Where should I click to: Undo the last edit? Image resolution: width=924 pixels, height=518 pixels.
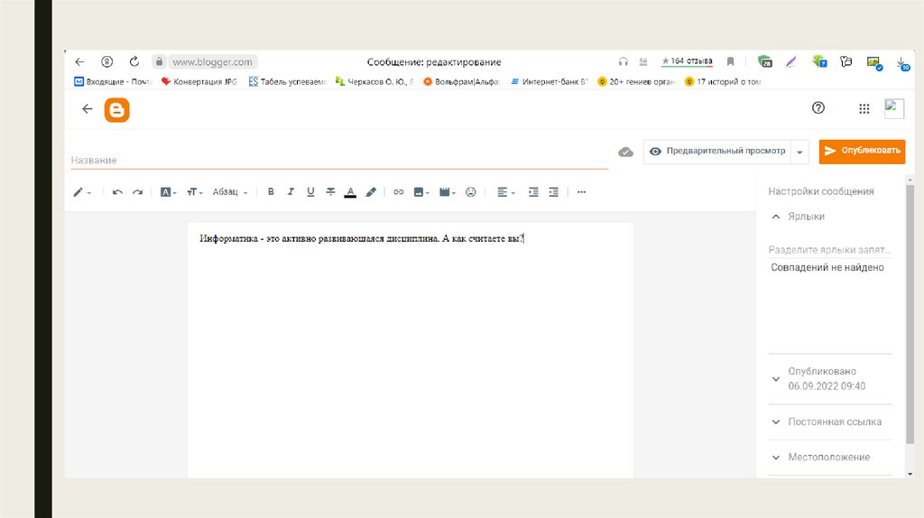[117, 192]
